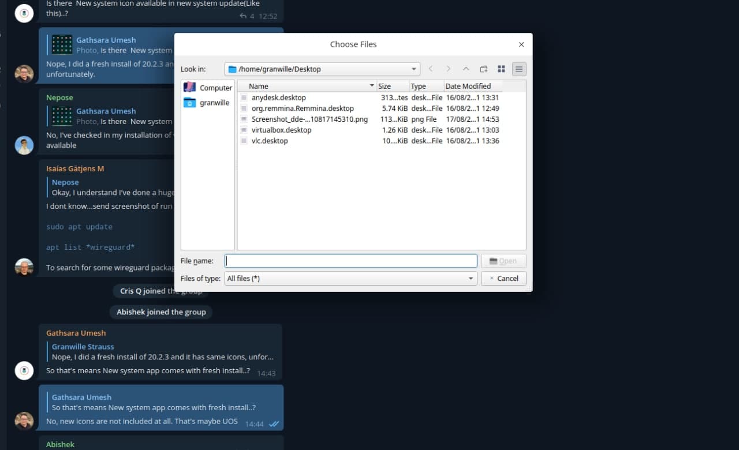This screenshot has width=739, height=450.
Task: Click the date cell ending 13:03
Action: 472,130
